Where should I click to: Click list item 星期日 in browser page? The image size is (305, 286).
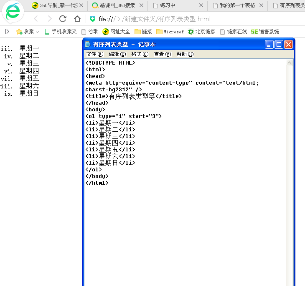(x=29, y=93)
